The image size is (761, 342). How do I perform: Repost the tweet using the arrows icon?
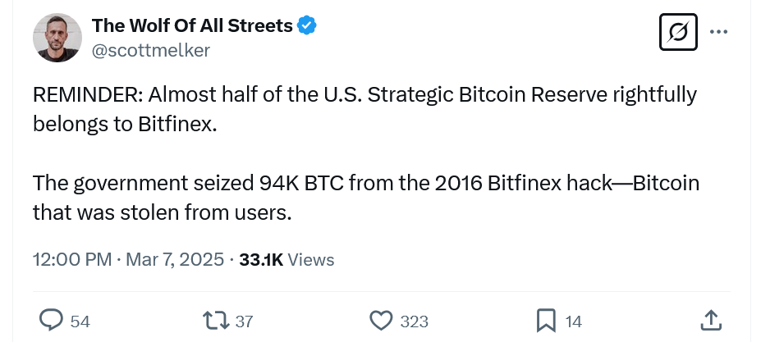click(218, 321)
